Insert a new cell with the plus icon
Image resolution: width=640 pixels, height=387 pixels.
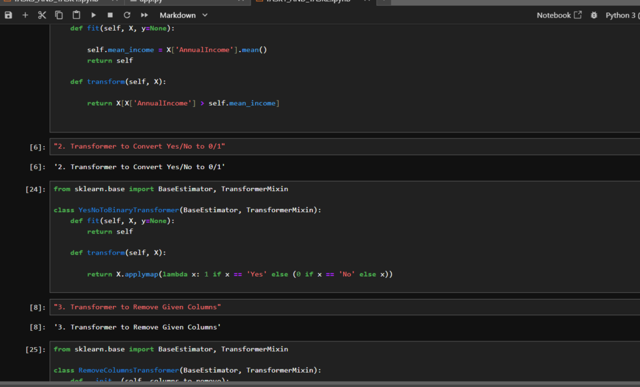[25, 15]
